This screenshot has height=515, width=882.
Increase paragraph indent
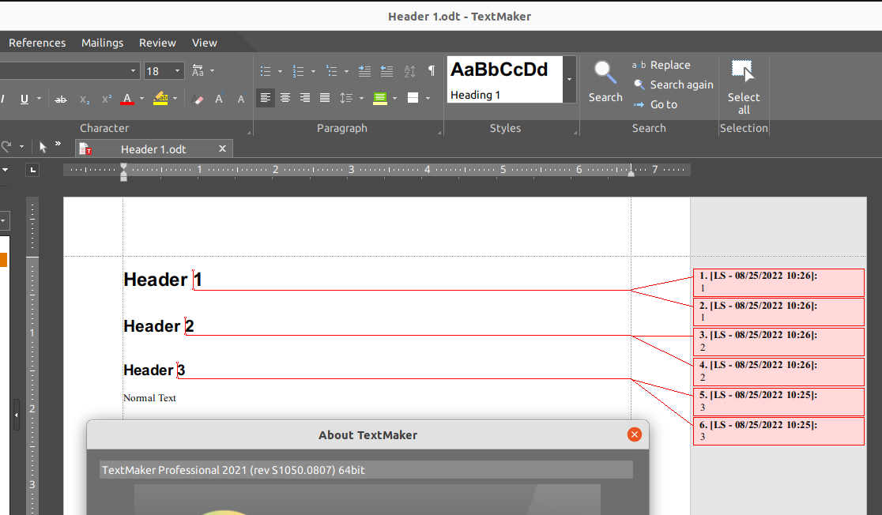tap(364, 71)
